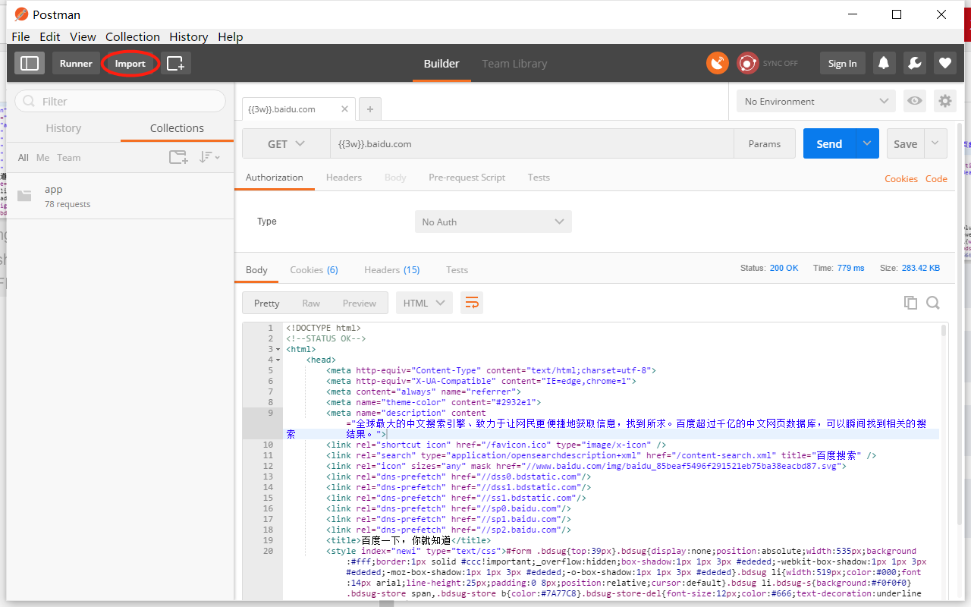Open the Pre-request Script tab
Image resolution: width=971 pixels, height=607 pixels.
tap(467, 177)
